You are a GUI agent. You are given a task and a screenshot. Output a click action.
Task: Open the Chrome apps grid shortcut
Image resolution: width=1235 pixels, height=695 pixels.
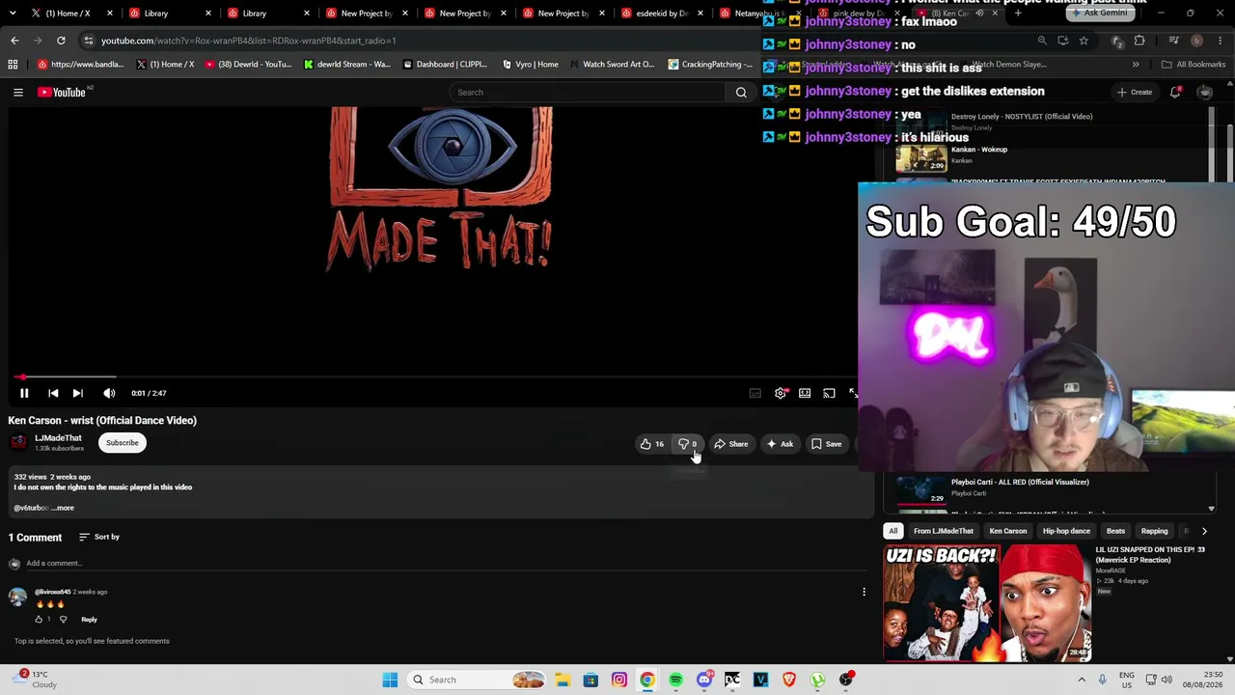click(13, 65)
